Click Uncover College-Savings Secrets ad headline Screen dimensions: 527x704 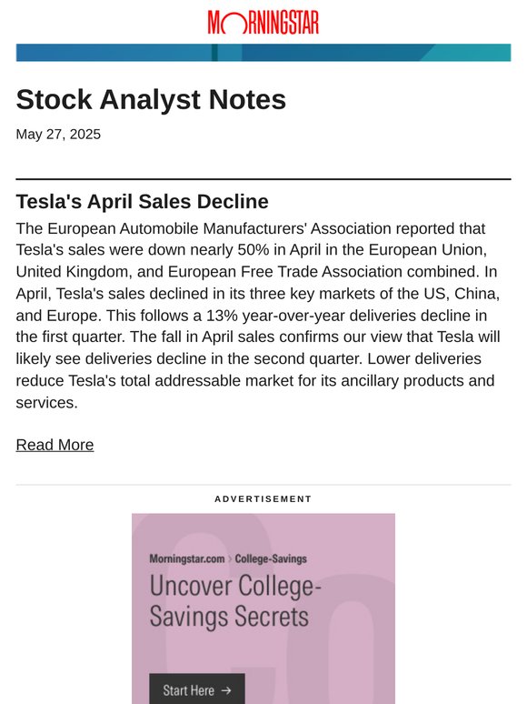point(235,601)
